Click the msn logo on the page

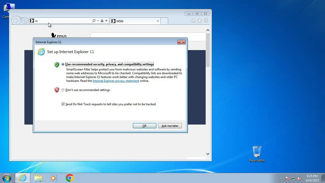tap(59, 36)
